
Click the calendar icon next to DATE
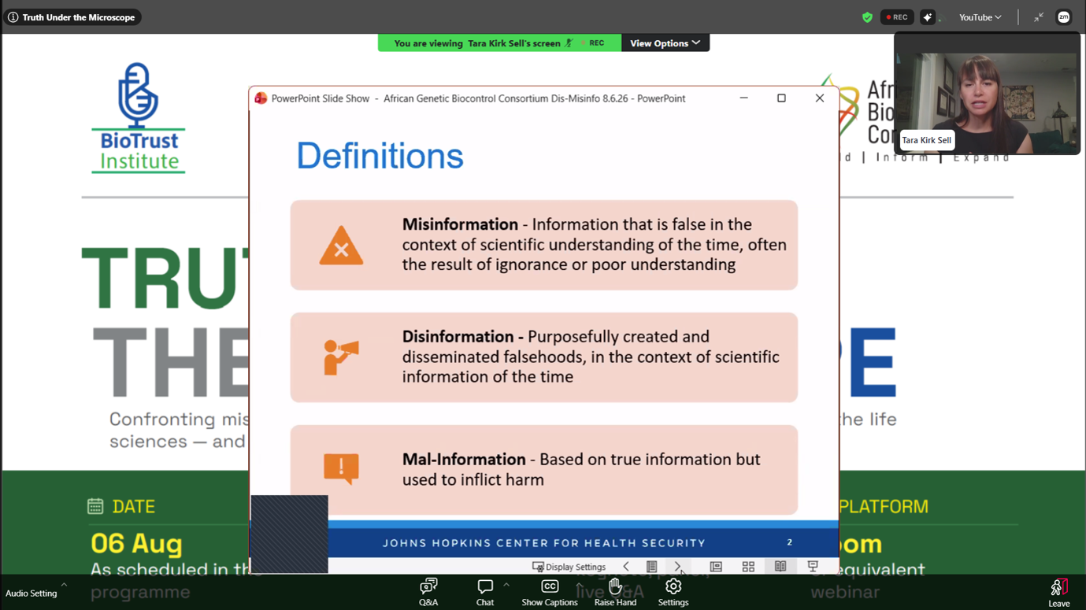click(x=95, y=506)
